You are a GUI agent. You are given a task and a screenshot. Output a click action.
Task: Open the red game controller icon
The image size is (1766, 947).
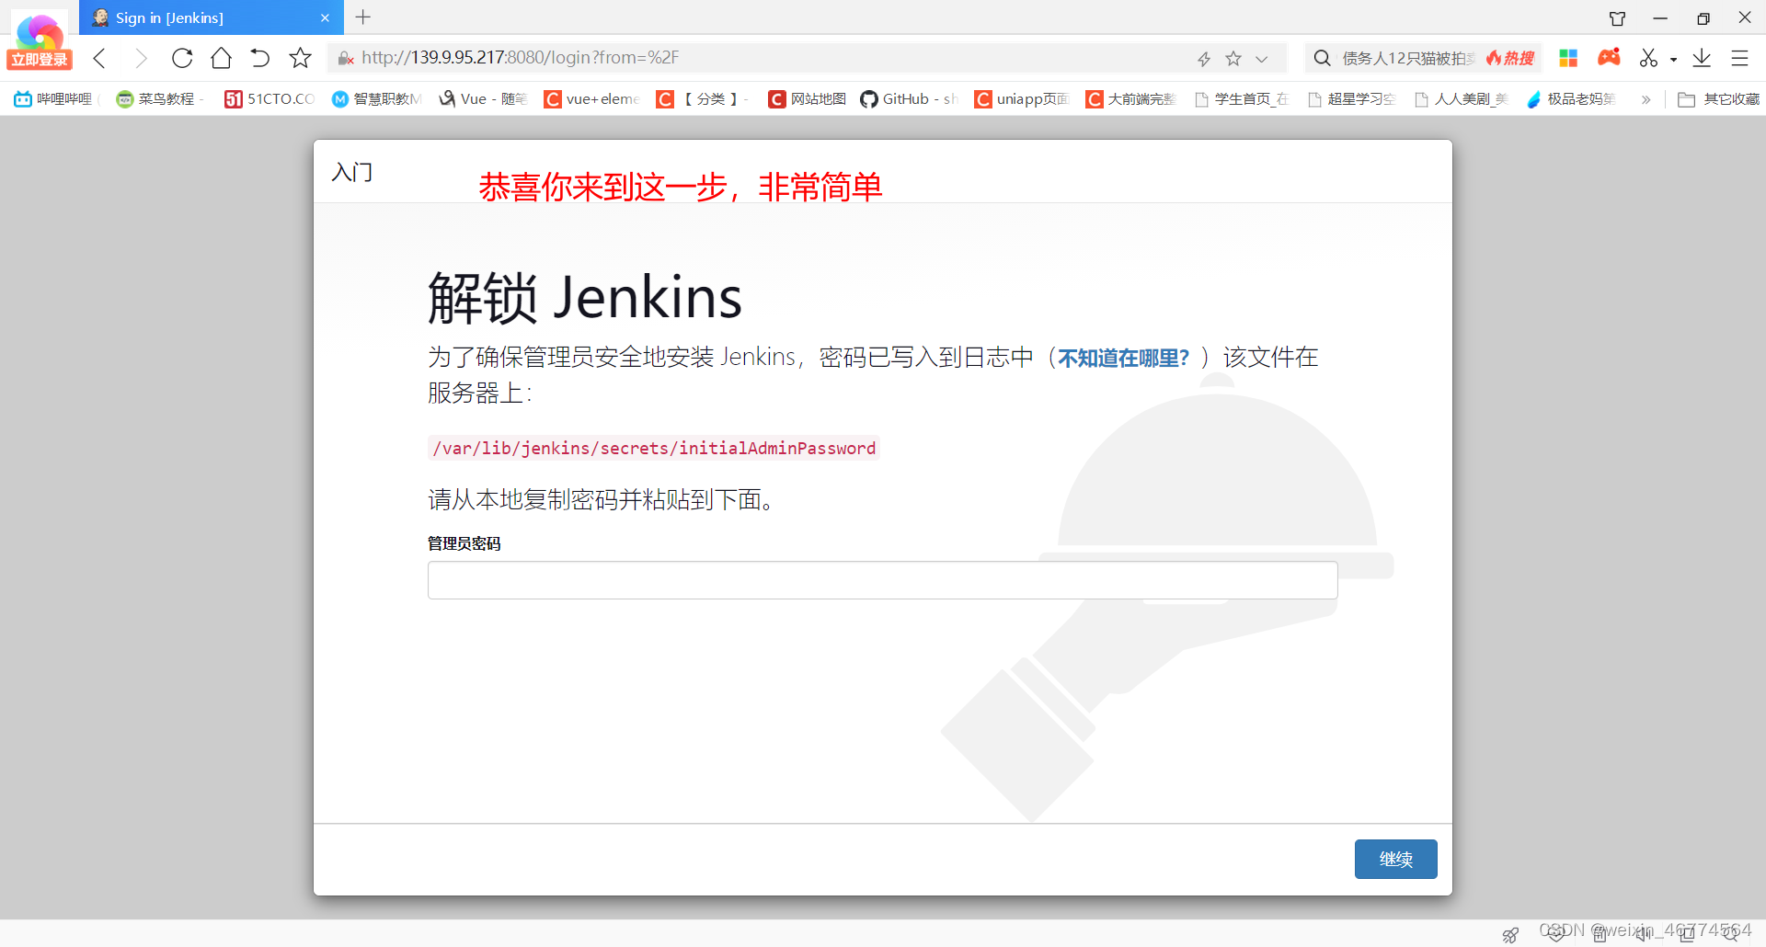pos(1609,57)
